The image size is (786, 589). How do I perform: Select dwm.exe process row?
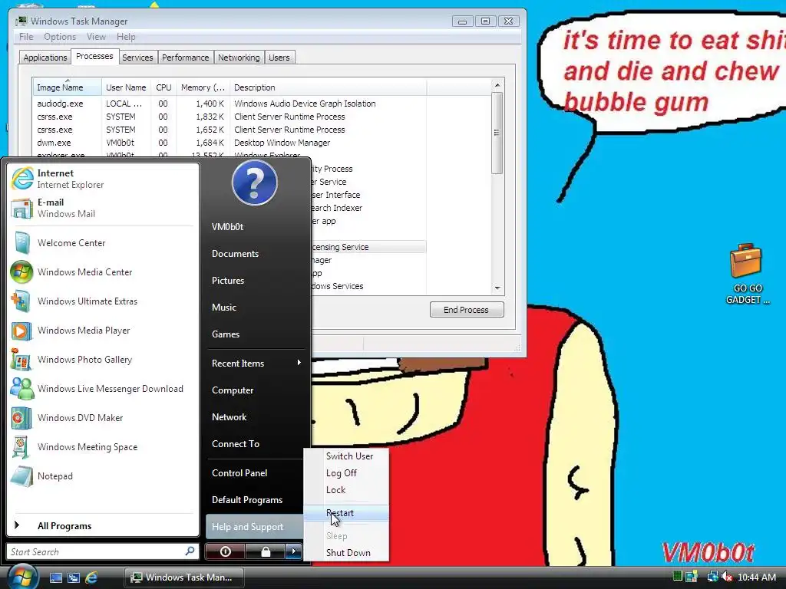pyautogui.click(x=230, y=143)
